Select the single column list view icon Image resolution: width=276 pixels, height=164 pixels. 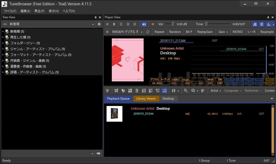pyautogui.click(x=137, y=91)
